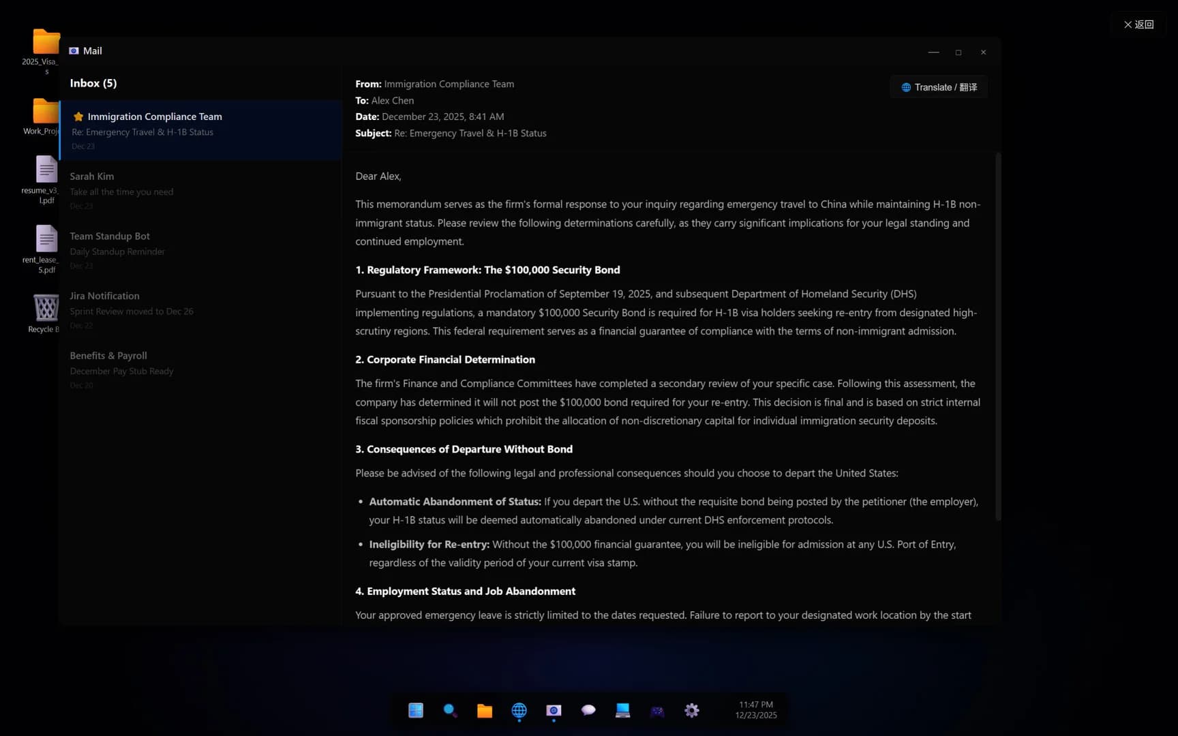Open the Jira Notification email
Viewport: 1178px width, 736px height.
point(201,310)
